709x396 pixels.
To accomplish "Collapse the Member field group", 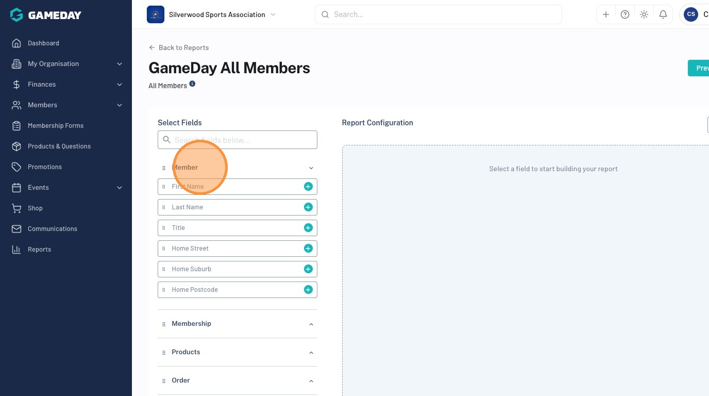I will coord(311,168).
